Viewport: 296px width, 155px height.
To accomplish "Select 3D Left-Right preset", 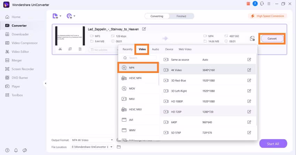I will [x=208, y=91].
